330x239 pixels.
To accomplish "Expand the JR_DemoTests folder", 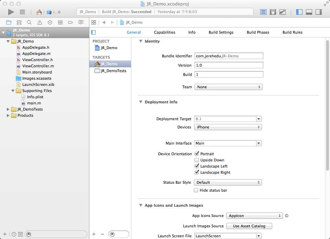I will coord(8,109).
